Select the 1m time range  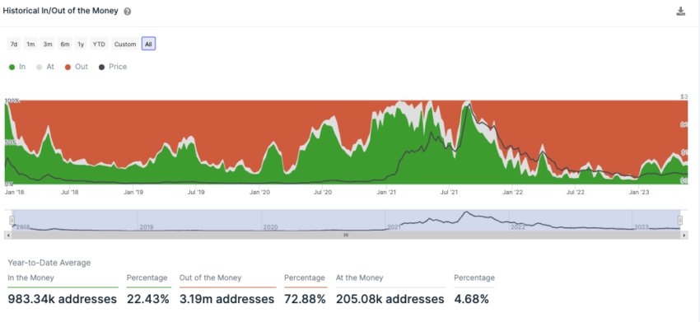point(30,44)
